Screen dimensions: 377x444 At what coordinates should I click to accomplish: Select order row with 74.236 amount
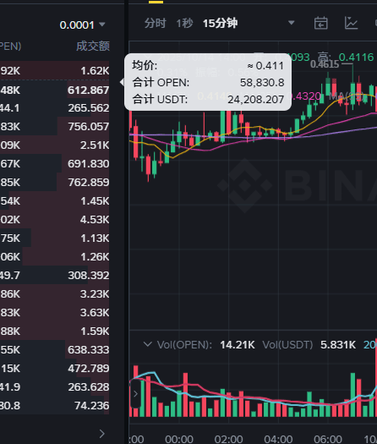point(55,405)
